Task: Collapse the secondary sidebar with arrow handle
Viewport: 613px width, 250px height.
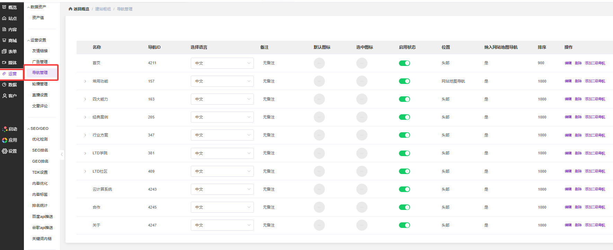Action: (x=62, y=154)
